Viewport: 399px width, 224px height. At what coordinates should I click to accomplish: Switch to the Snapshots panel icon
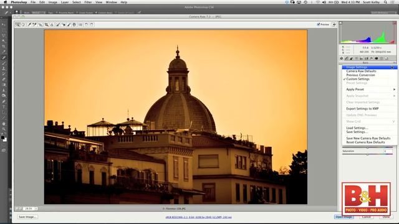pos(387,58)
